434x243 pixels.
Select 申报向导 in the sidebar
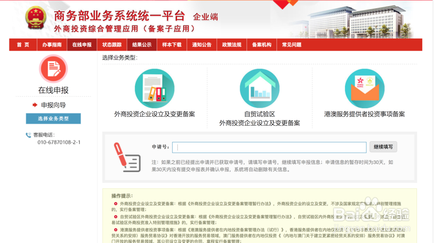[53, 105]
